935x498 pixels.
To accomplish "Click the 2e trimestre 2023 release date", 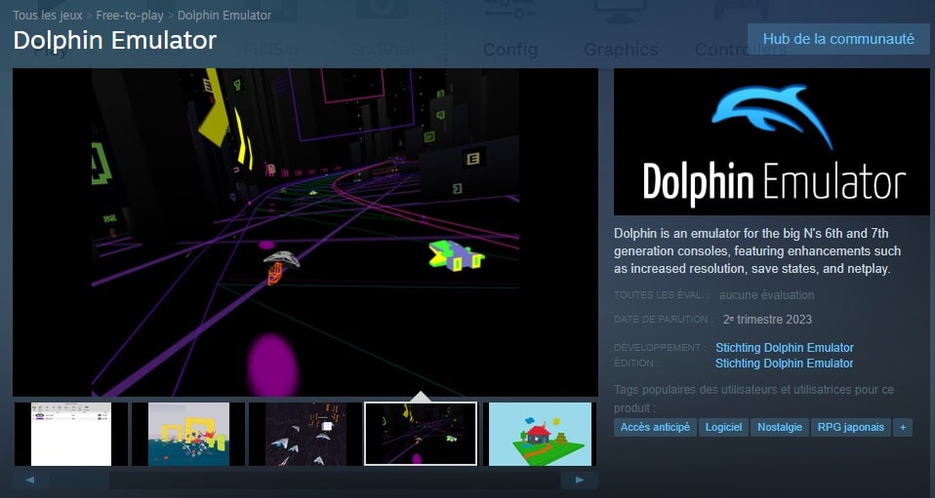I will click(767, 320).
